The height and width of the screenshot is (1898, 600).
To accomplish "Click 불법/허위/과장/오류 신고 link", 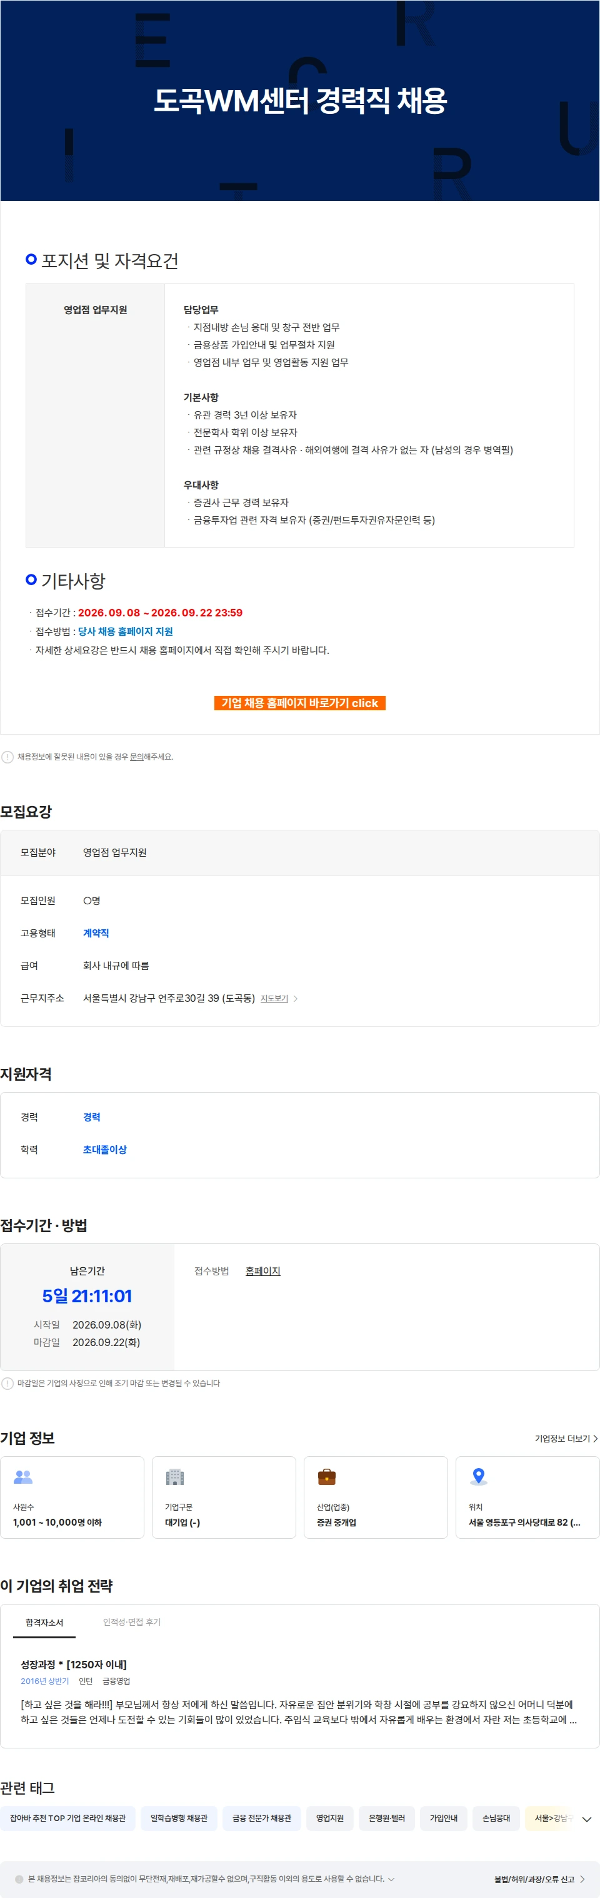I will (x=539, y=1879).
